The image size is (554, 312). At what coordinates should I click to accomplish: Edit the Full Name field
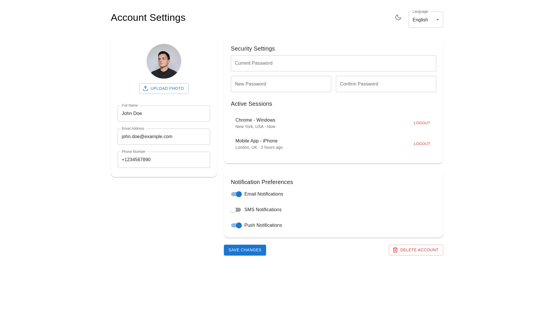(x=164, y=114)
